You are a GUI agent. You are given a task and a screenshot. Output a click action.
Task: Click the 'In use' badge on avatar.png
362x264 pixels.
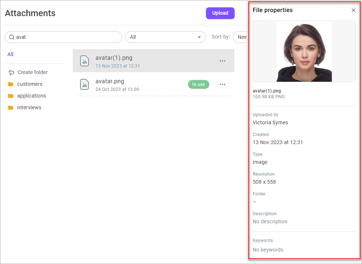click(x=199, y=84)
